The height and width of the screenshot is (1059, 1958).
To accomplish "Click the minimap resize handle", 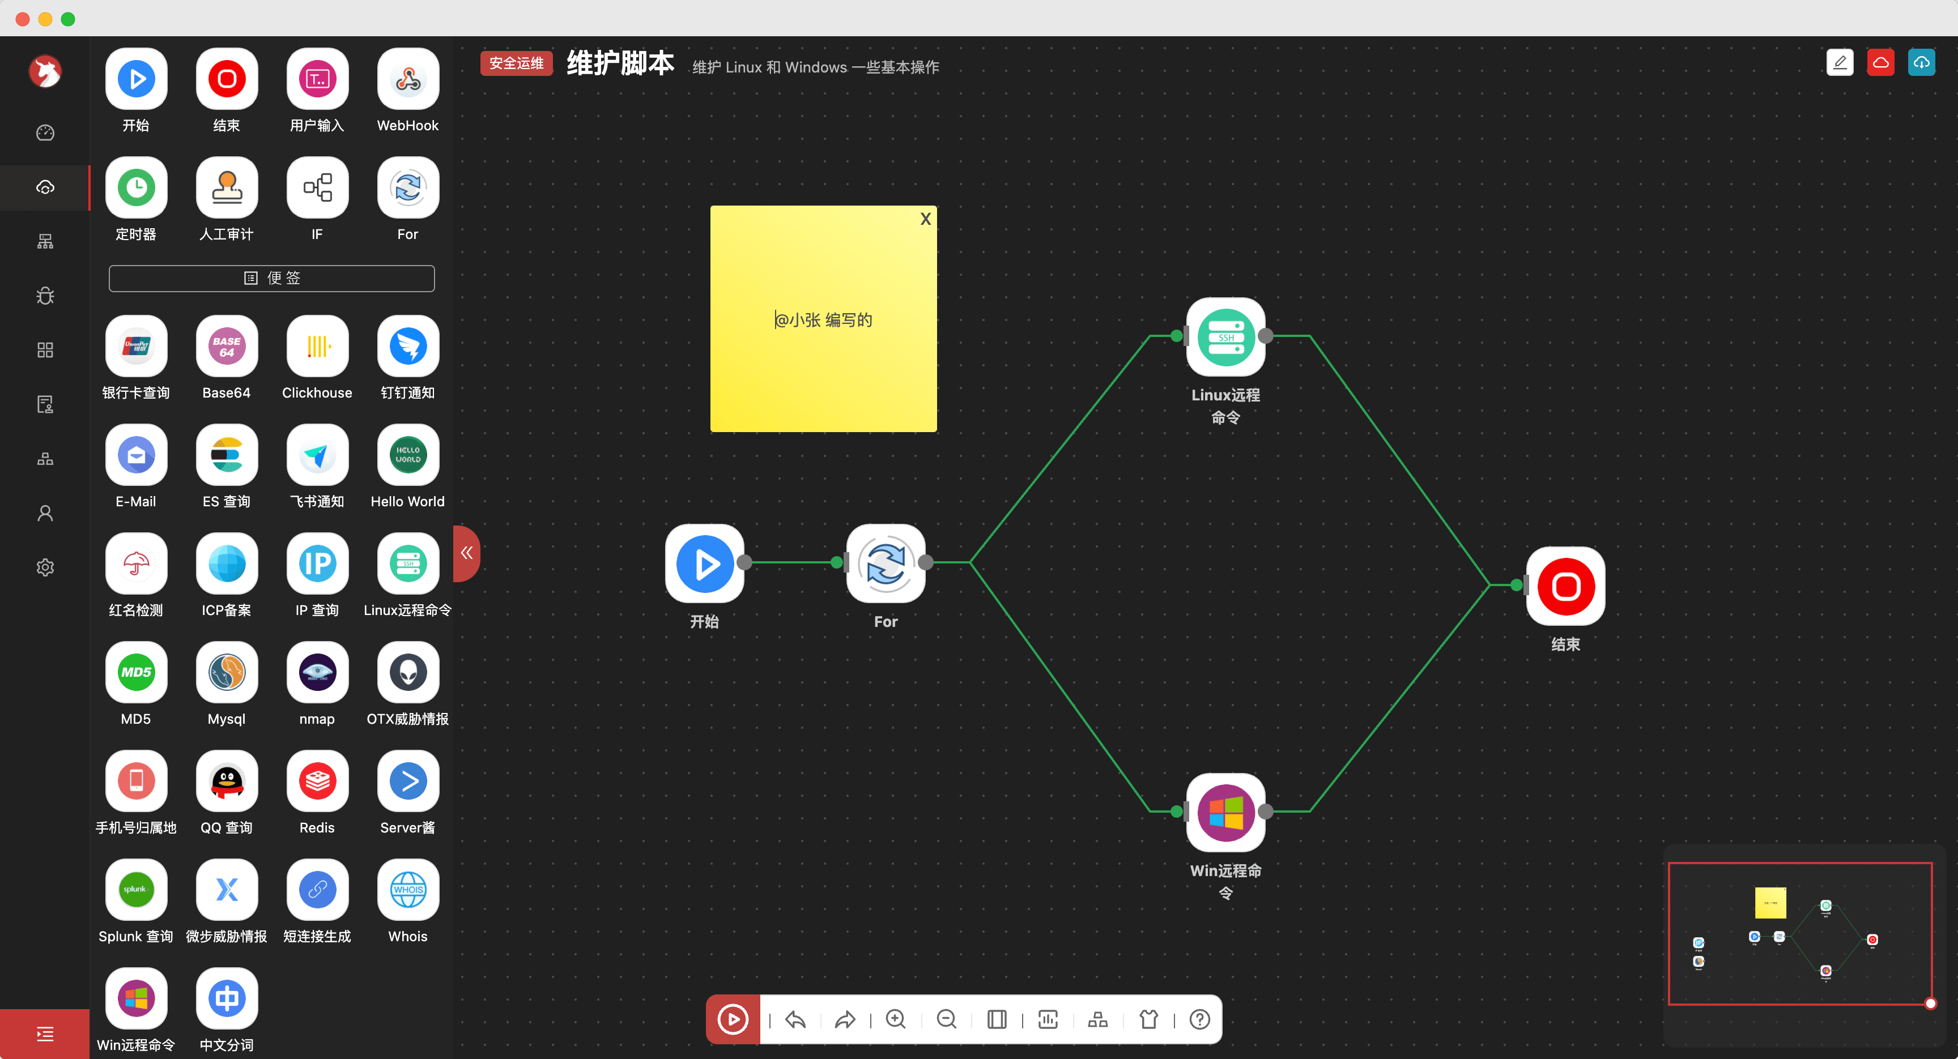I will [1930, 1004].
